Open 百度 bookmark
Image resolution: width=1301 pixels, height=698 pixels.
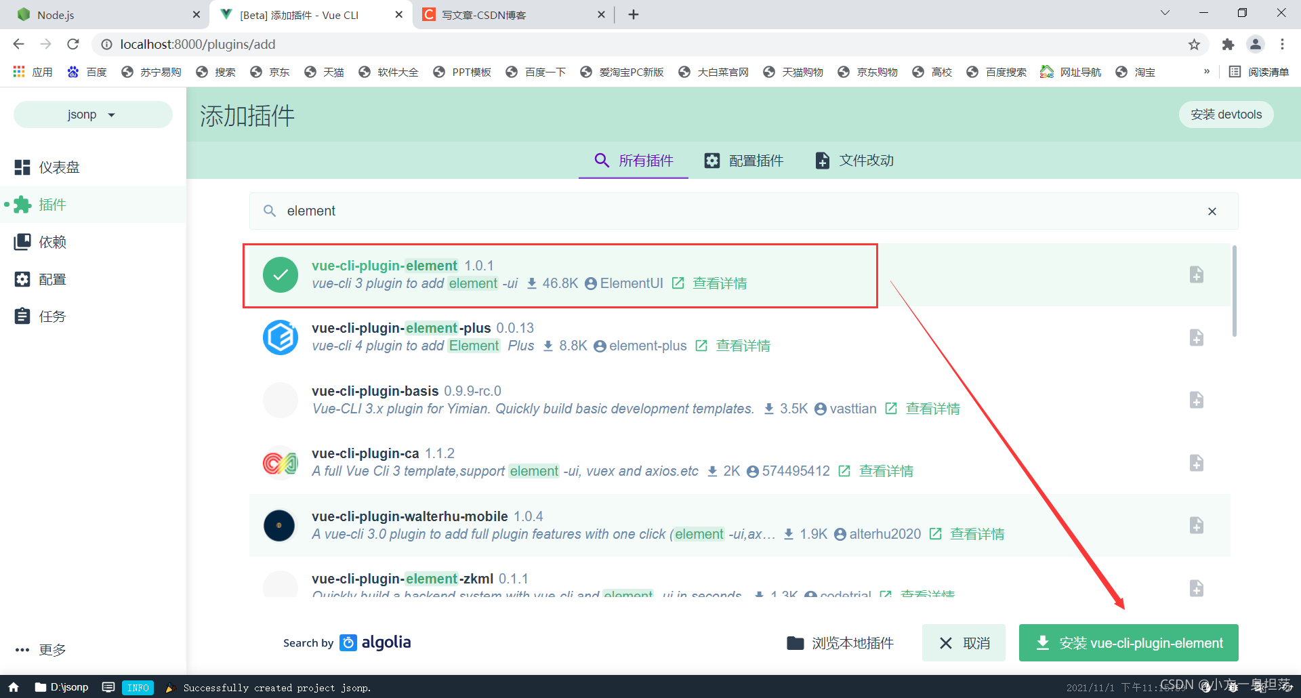(x=87, y=72)
